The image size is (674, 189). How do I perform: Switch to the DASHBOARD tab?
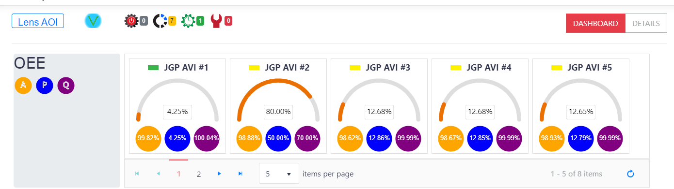coord(595,23)
